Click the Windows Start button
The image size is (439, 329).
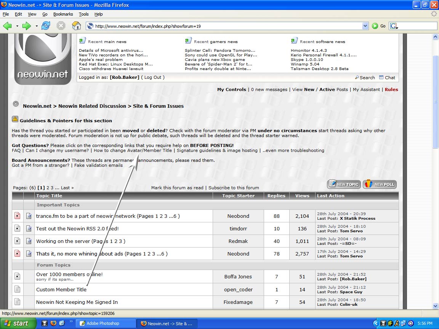18,323
